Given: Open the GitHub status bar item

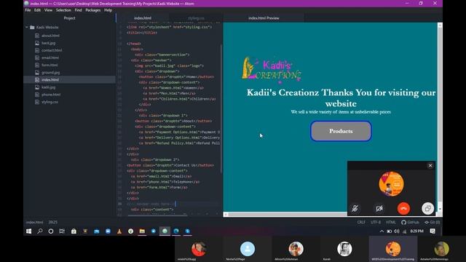Looking at the screenshot, I should click(x=410, y=222).
